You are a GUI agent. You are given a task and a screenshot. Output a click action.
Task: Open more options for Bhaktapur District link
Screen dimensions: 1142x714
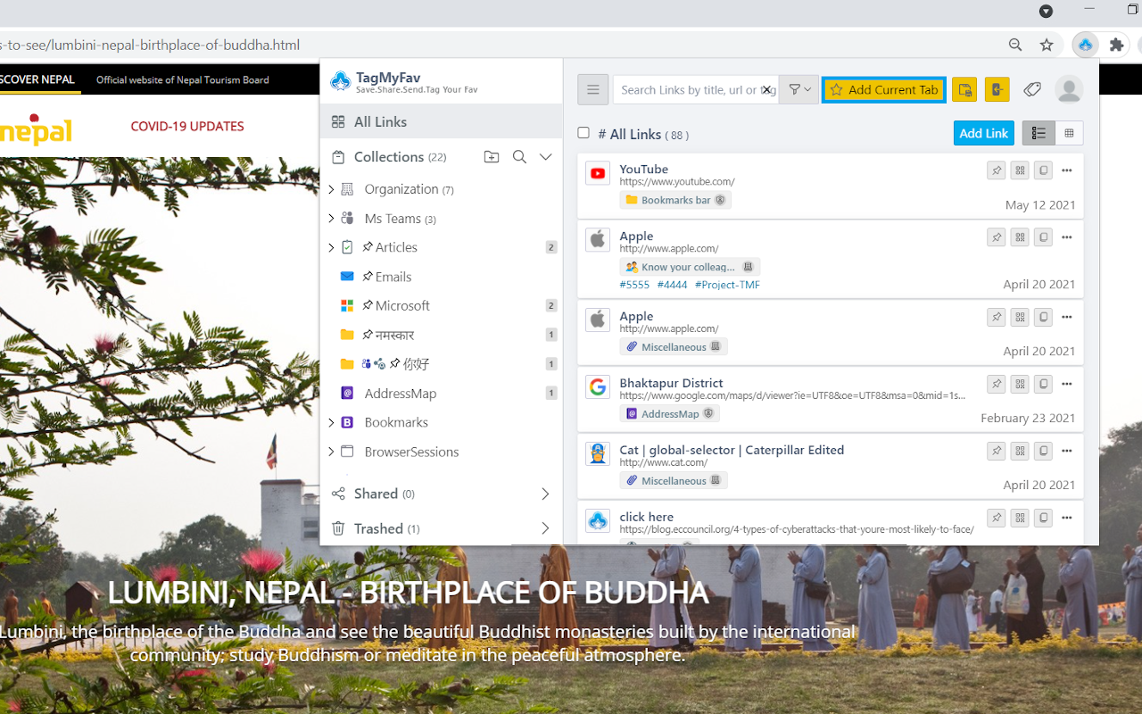[1067, 384]
